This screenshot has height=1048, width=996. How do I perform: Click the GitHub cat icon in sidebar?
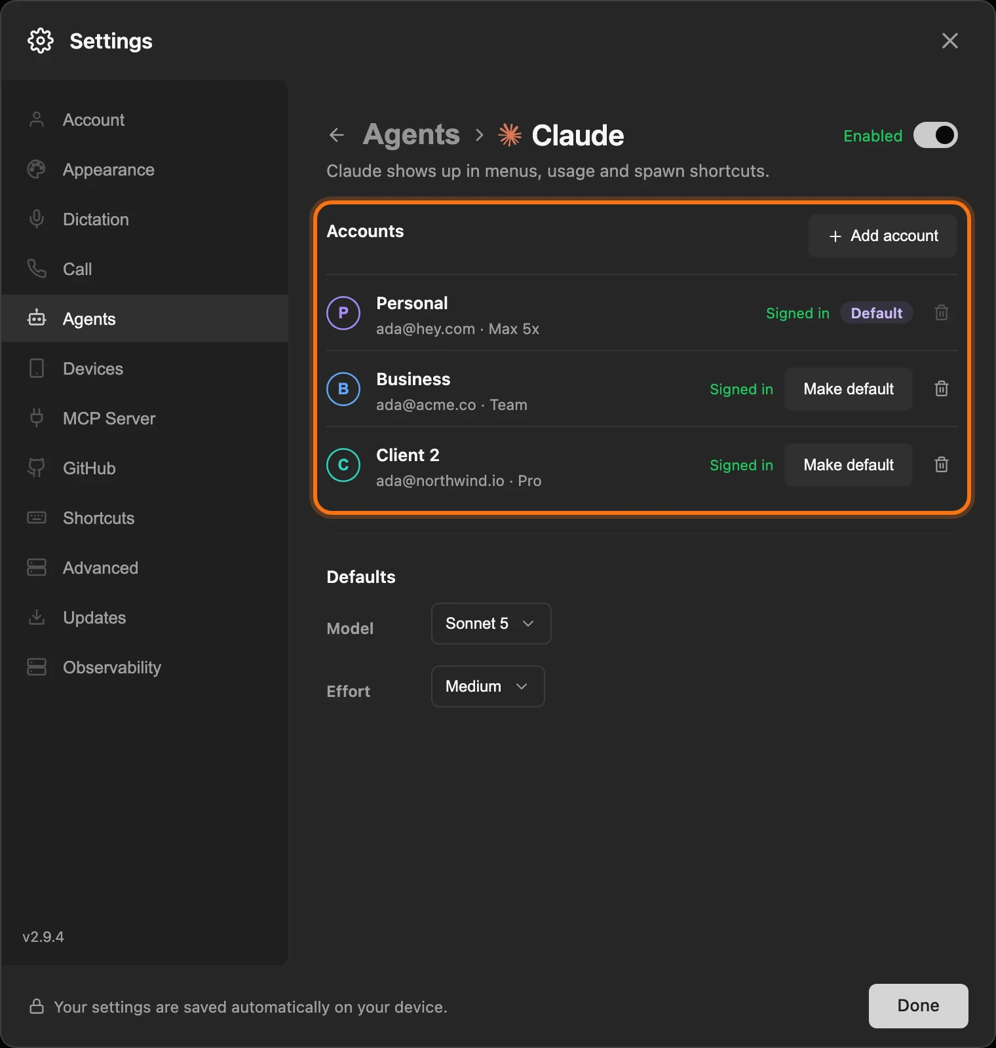[x=37, y=468]
